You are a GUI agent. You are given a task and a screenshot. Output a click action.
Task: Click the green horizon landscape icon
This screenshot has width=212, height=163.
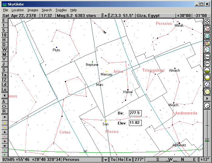(x=207, y=71)
